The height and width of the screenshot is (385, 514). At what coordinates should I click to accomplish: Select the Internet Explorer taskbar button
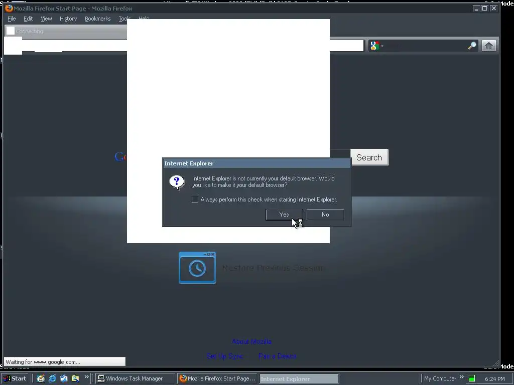point(299,379)
